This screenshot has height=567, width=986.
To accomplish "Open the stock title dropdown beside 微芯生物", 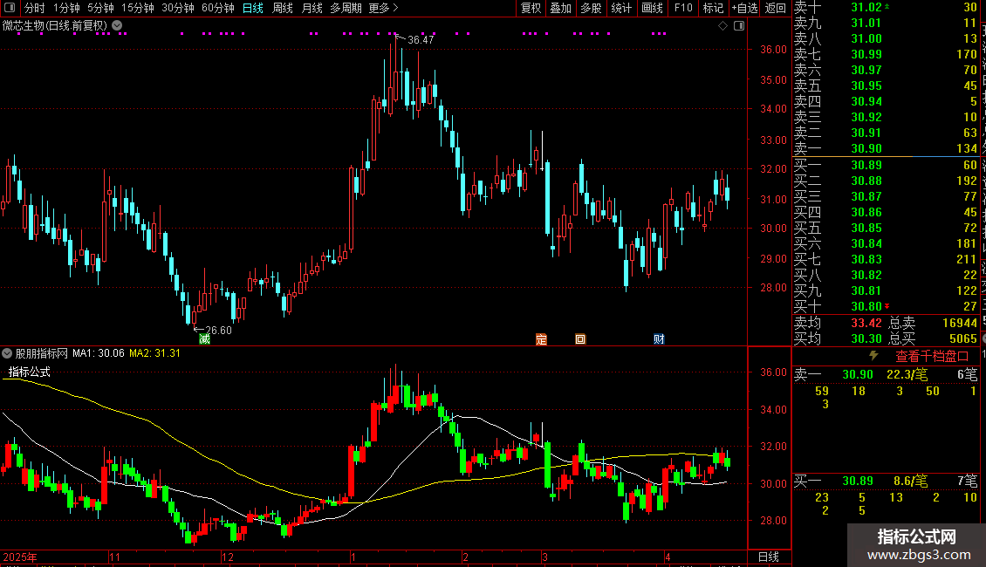I will [x=117, y=25].
